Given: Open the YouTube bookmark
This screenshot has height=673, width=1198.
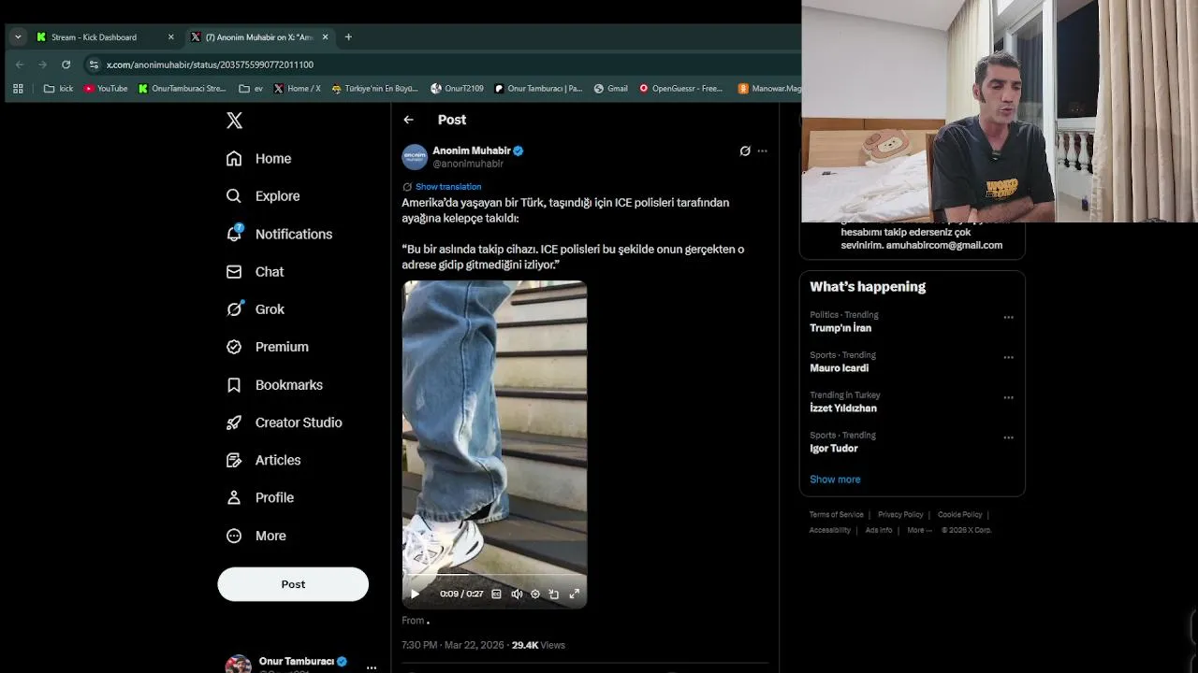Looking at the screenshot, I should pos(106,89).
